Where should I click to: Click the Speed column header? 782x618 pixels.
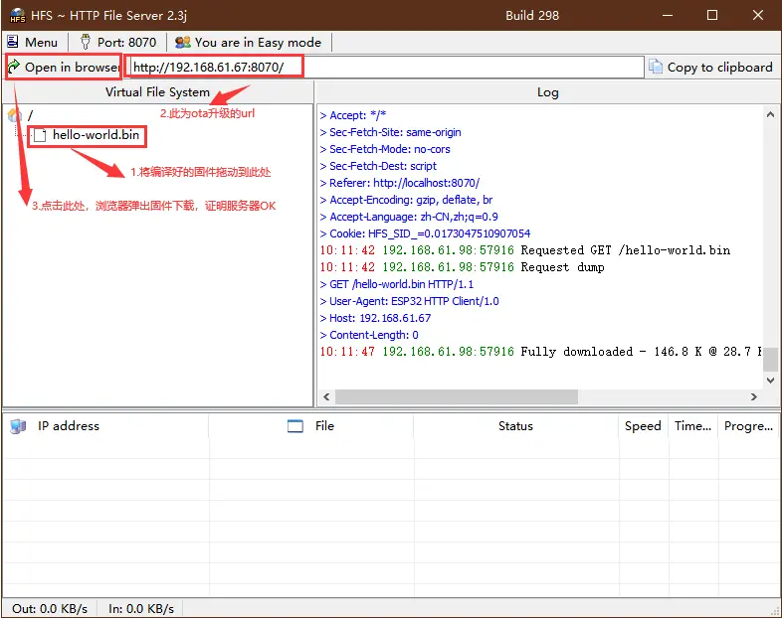[x=643, y=426]
